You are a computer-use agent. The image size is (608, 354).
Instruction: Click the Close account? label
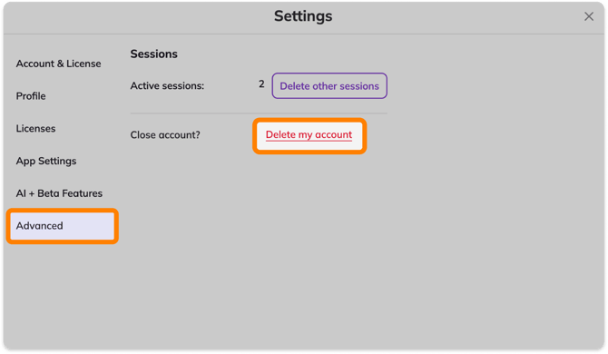(x=165, y=135)
